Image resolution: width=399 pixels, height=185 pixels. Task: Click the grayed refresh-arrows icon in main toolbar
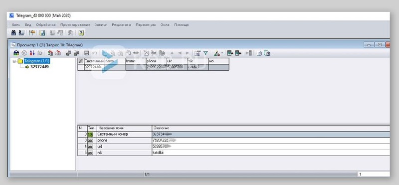(x=71, y=32)
